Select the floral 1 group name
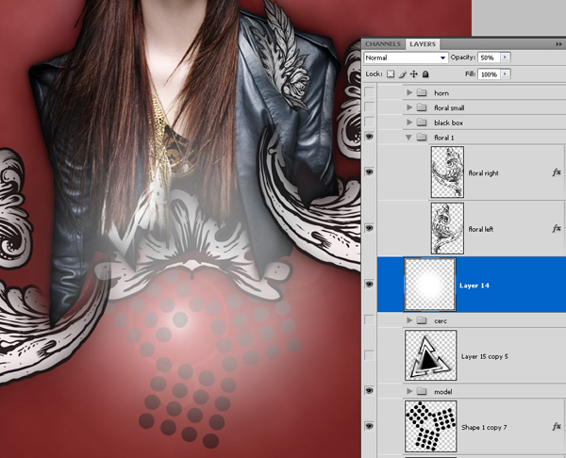Image resolution: width=566 pixels, height=458 pixels. 444,138
